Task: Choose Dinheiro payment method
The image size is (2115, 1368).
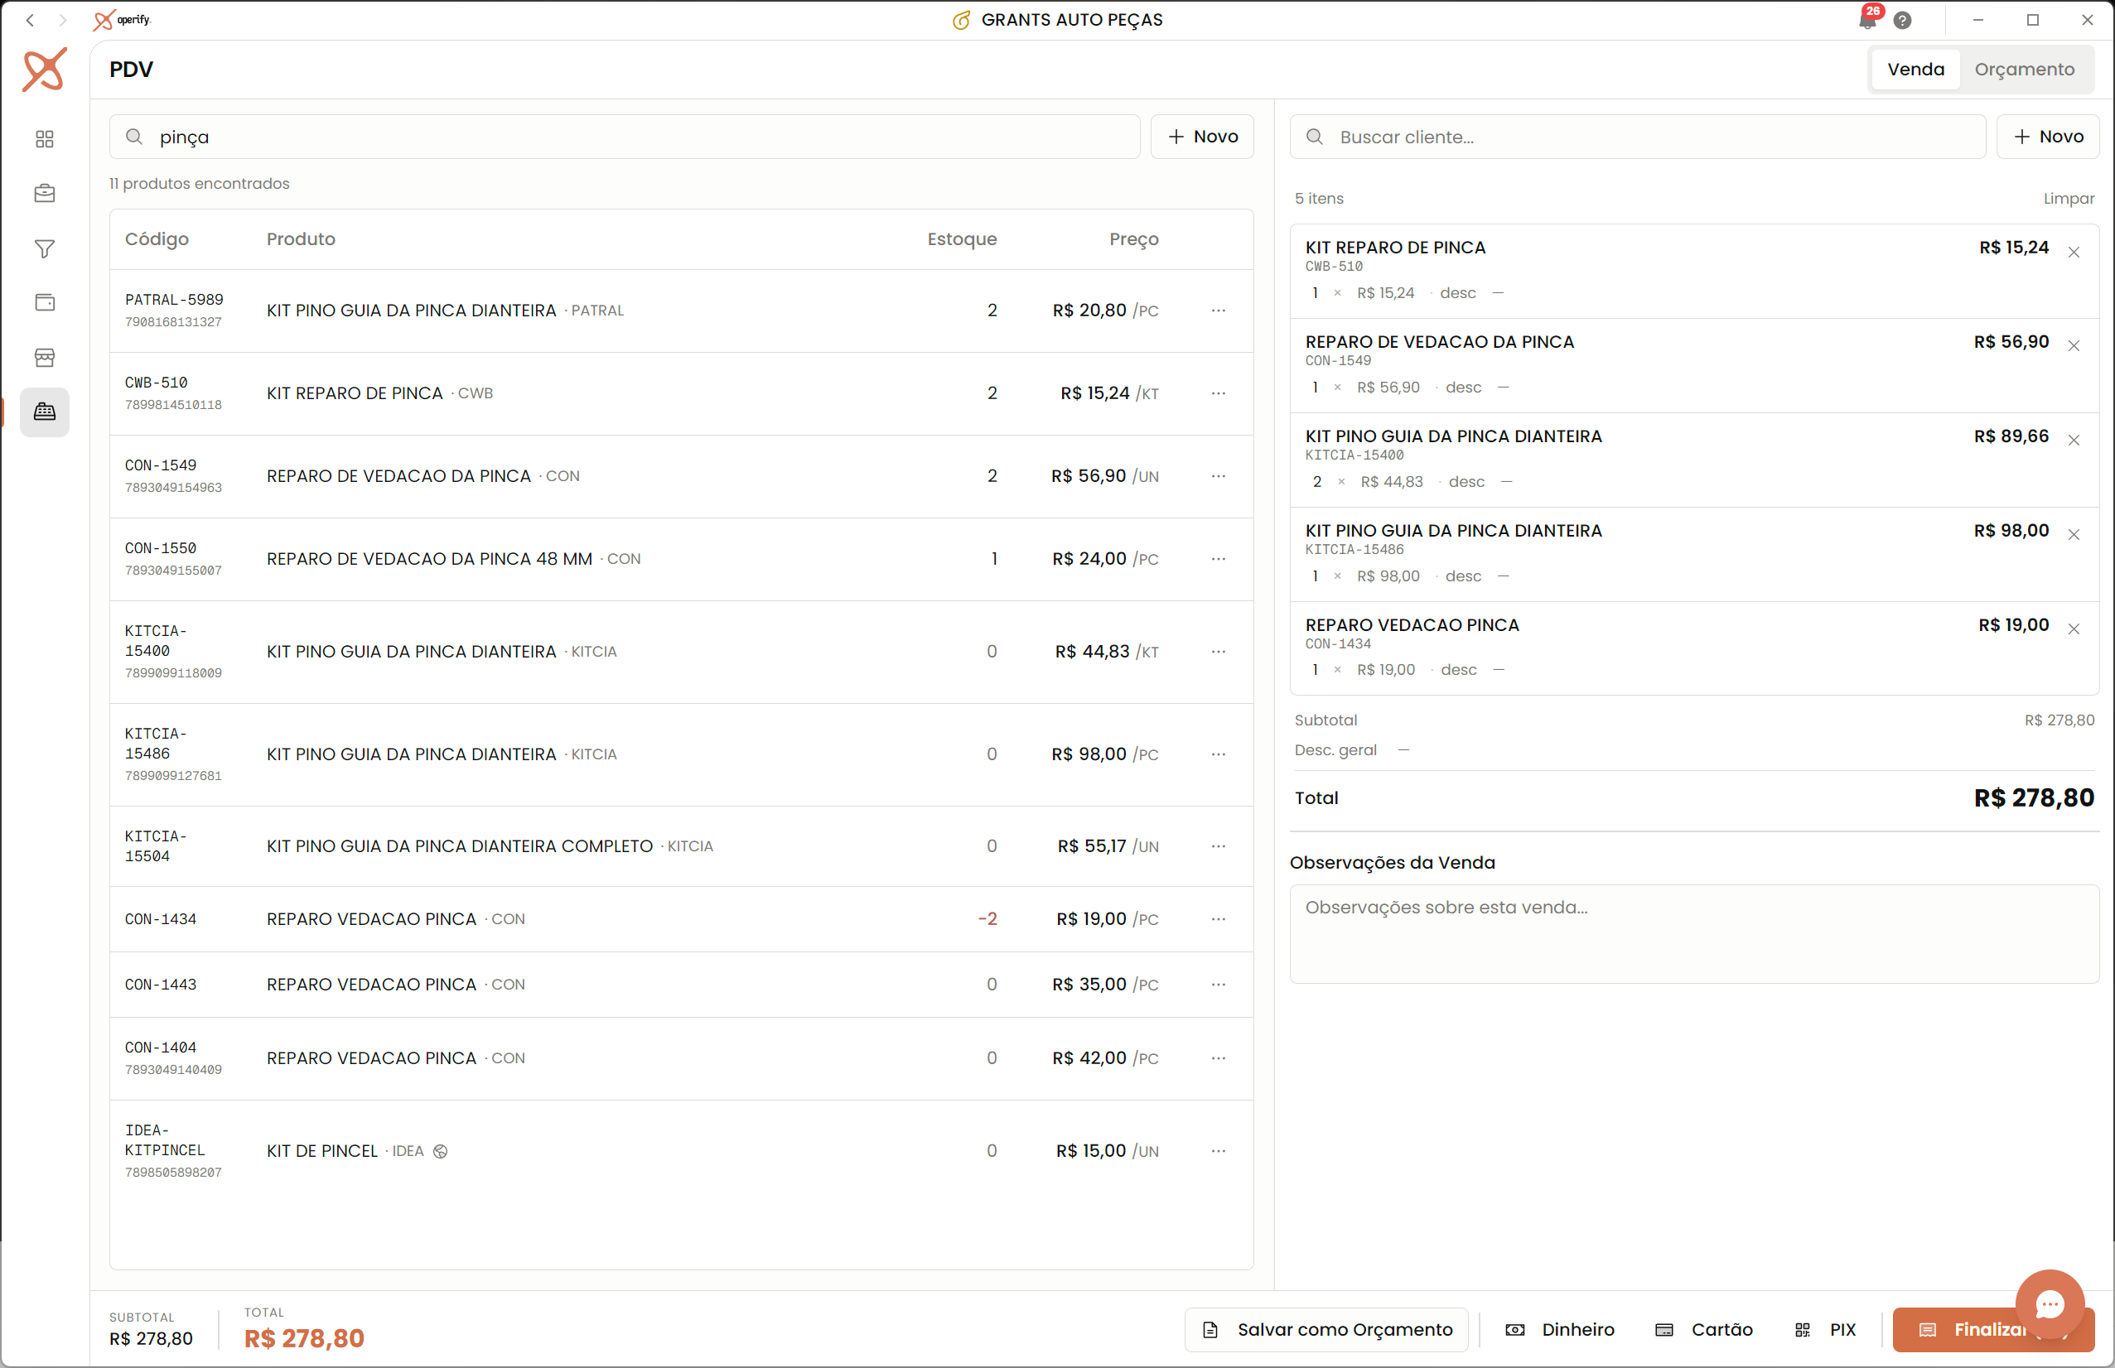Action: click(x=1561, y=1329)
